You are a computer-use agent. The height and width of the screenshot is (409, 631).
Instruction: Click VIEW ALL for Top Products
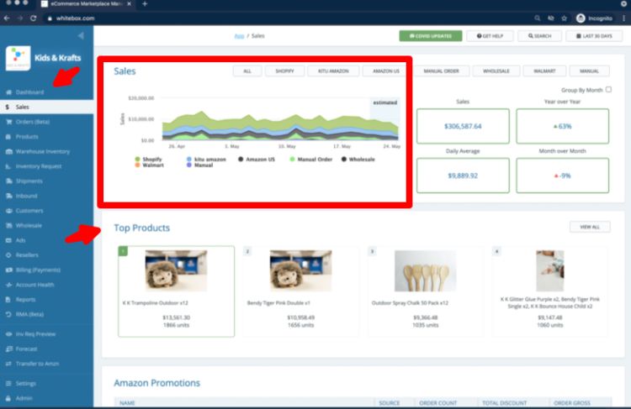click(x=590, y=227)
